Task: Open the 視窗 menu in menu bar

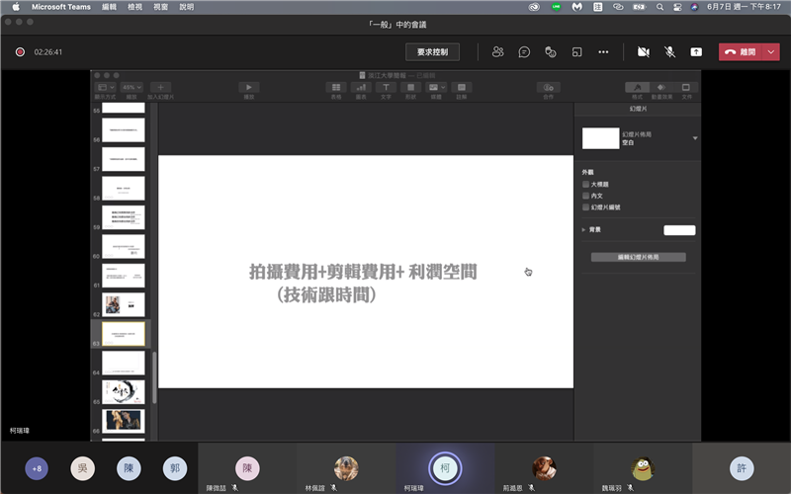Action: 160,7
